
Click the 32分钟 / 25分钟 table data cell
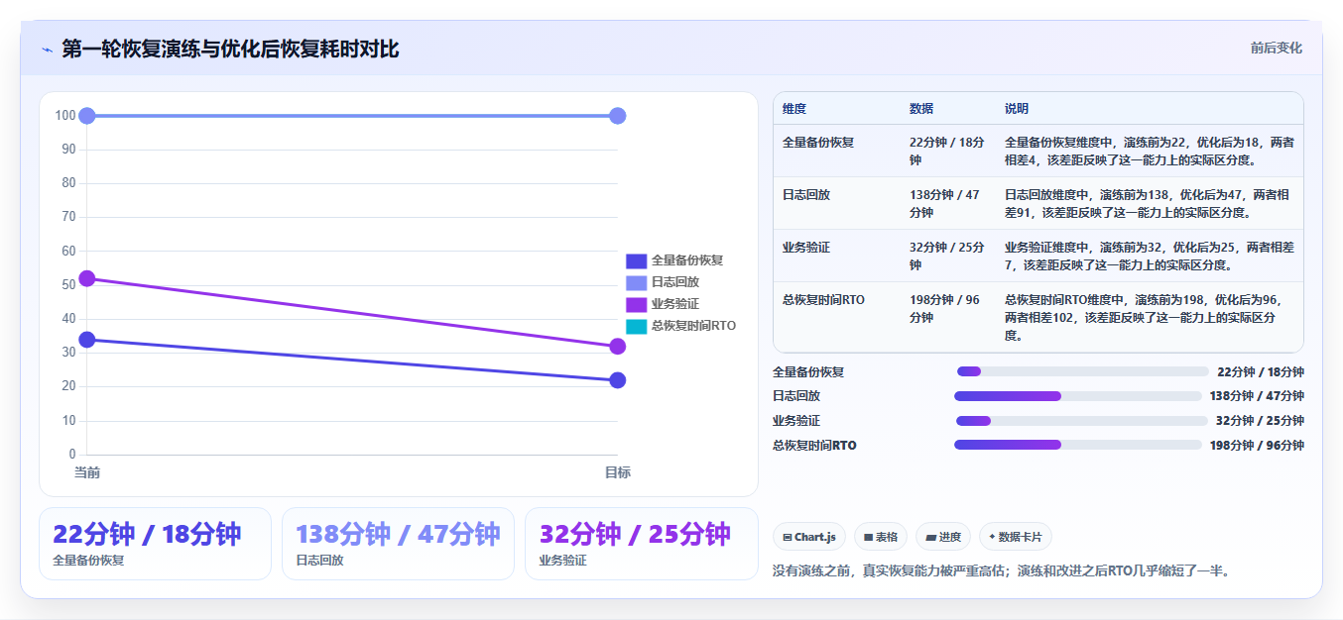click(947, 256)
